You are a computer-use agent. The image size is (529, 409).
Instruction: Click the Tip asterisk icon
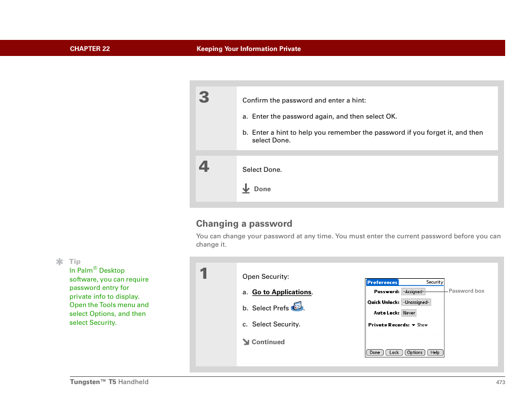click(60, 262)
